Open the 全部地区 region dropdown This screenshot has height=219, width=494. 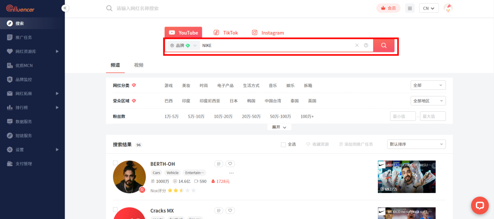pos(428,101)
